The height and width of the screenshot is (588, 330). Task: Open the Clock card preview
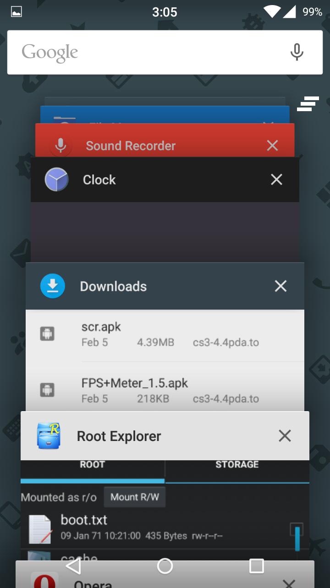pyautogui.click(x=165, y=232)
